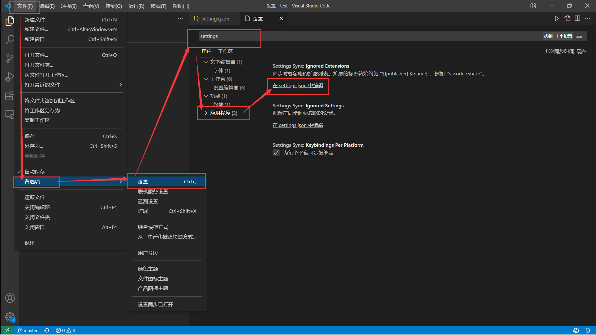596x335 pixels.
Task: Synchronize changes via status bar icon
Action: 47,330
